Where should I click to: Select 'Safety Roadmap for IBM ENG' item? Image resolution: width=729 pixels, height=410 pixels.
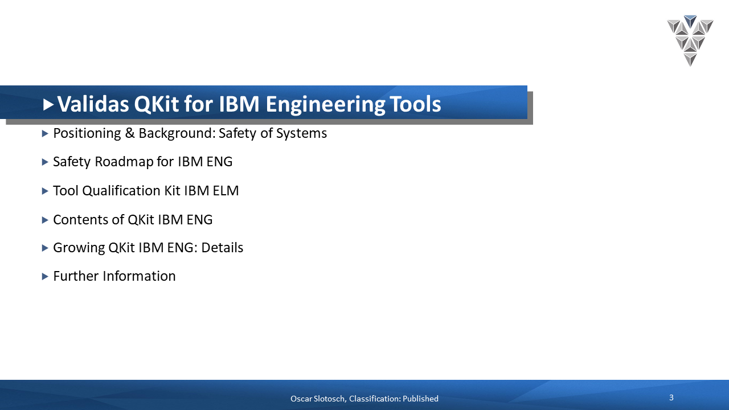(142, 162)
